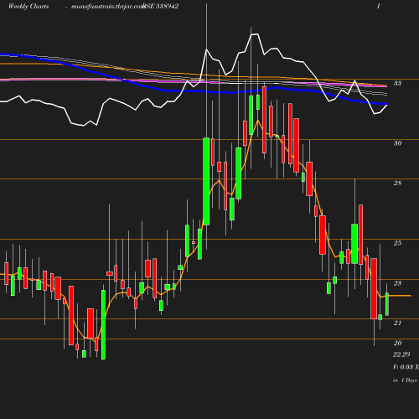The image size is (419, 419).
Task: Click the price axis label 20
Action: tap(397, 343)
